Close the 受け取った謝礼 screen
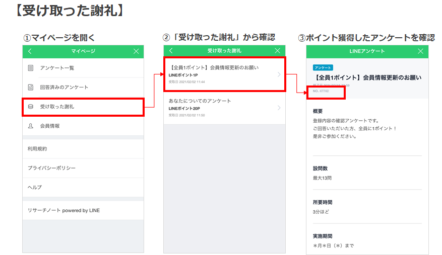 coord(277,51)
